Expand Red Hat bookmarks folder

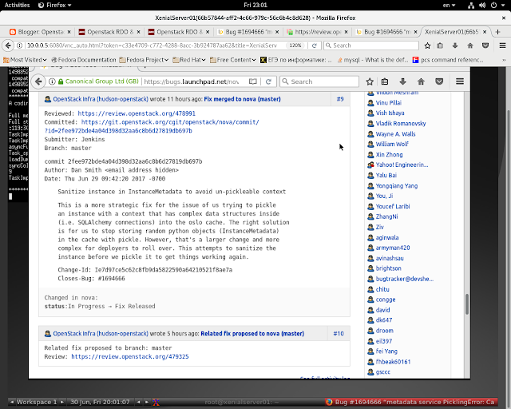pyautogui.click(x=189, y=60)
